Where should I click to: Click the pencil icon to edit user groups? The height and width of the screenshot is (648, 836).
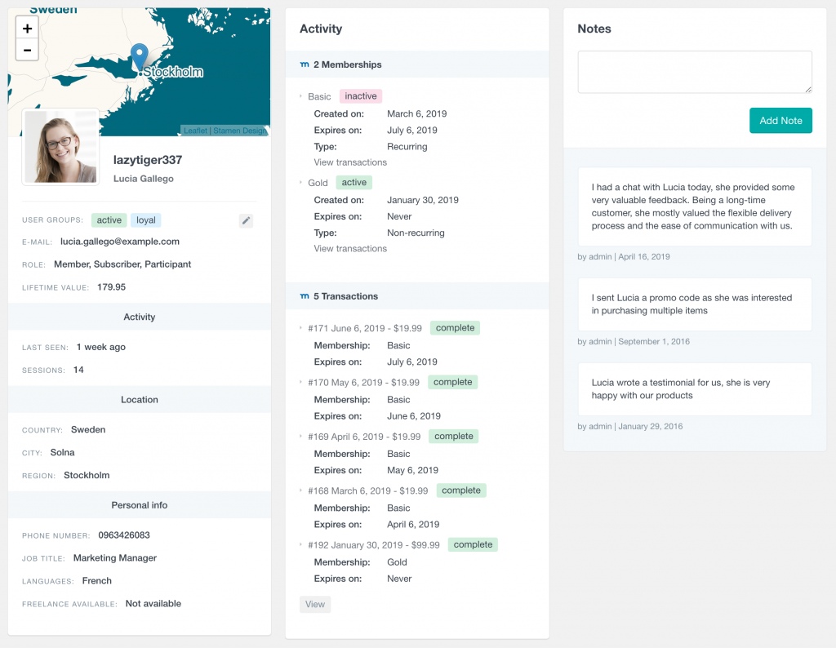click(x=246, y=220)
